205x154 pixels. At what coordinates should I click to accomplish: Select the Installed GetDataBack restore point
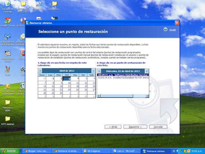pos(123,78)
